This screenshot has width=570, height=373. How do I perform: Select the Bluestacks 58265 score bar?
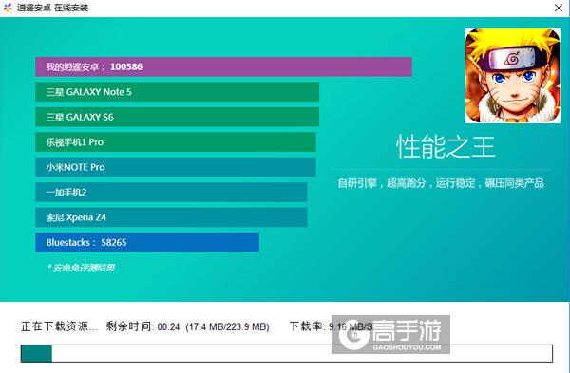pyautogui.click(x=147, y=242)
